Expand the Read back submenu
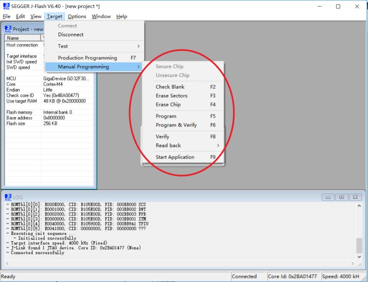 pos(168,146)
